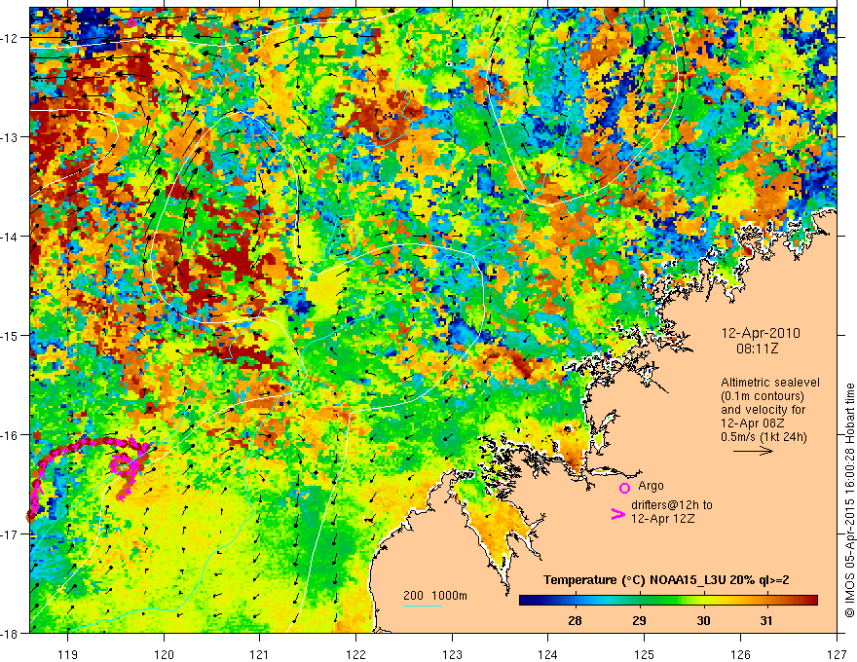The image size is (857, 662).
Task: Click the 'drifters@12h to' legend label
Action: click(x=672, y=505)
